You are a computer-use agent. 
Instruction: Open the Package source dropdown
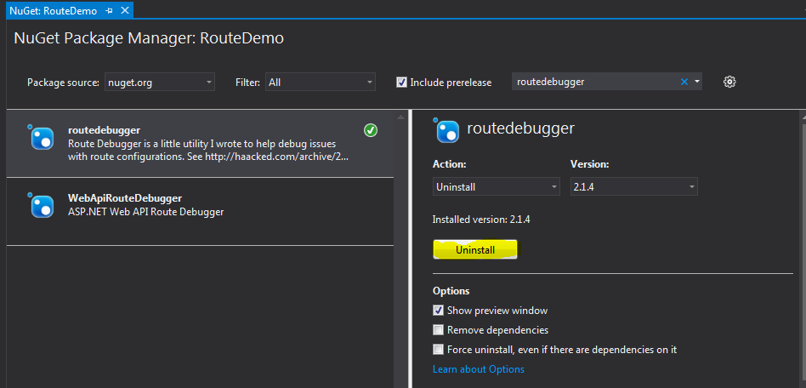coord(160,83)
